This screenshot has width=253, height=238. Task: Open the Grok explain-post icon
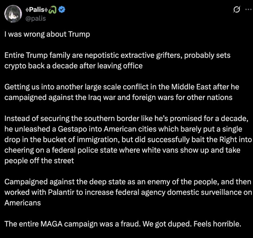[236, 10]
